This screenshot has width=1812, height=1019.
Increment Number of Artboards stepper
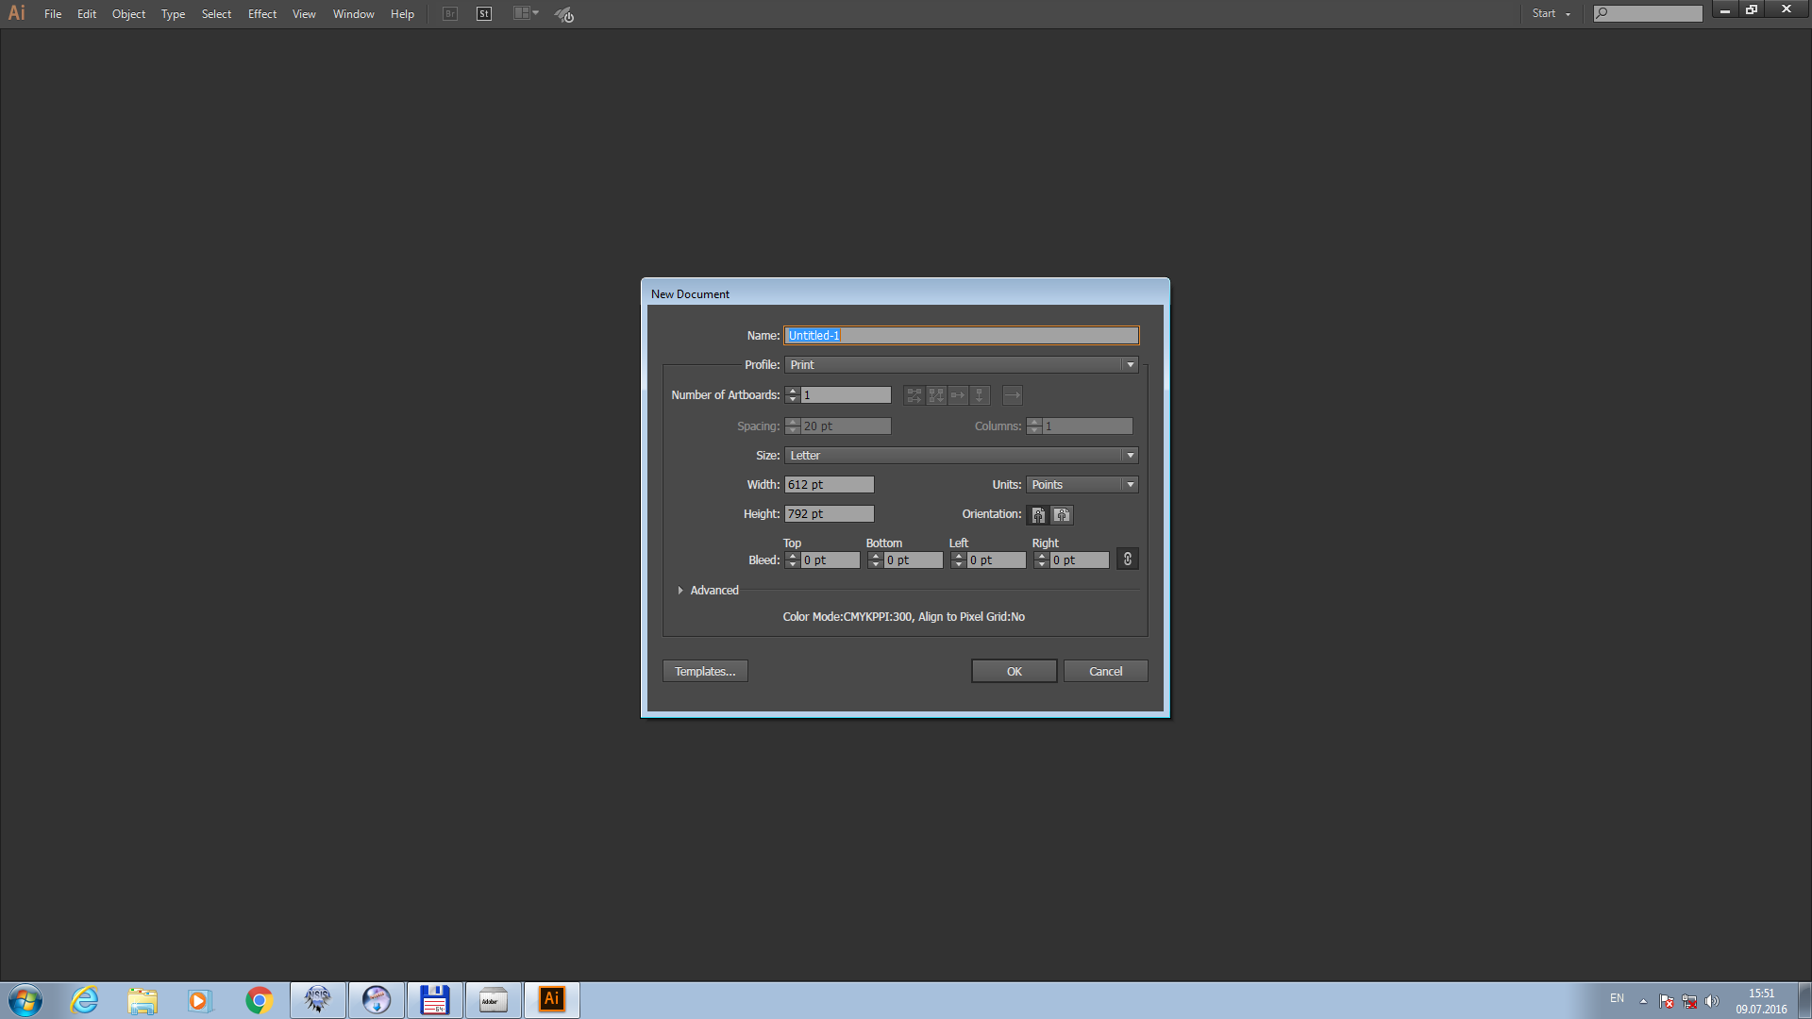(x=792, y=391)
